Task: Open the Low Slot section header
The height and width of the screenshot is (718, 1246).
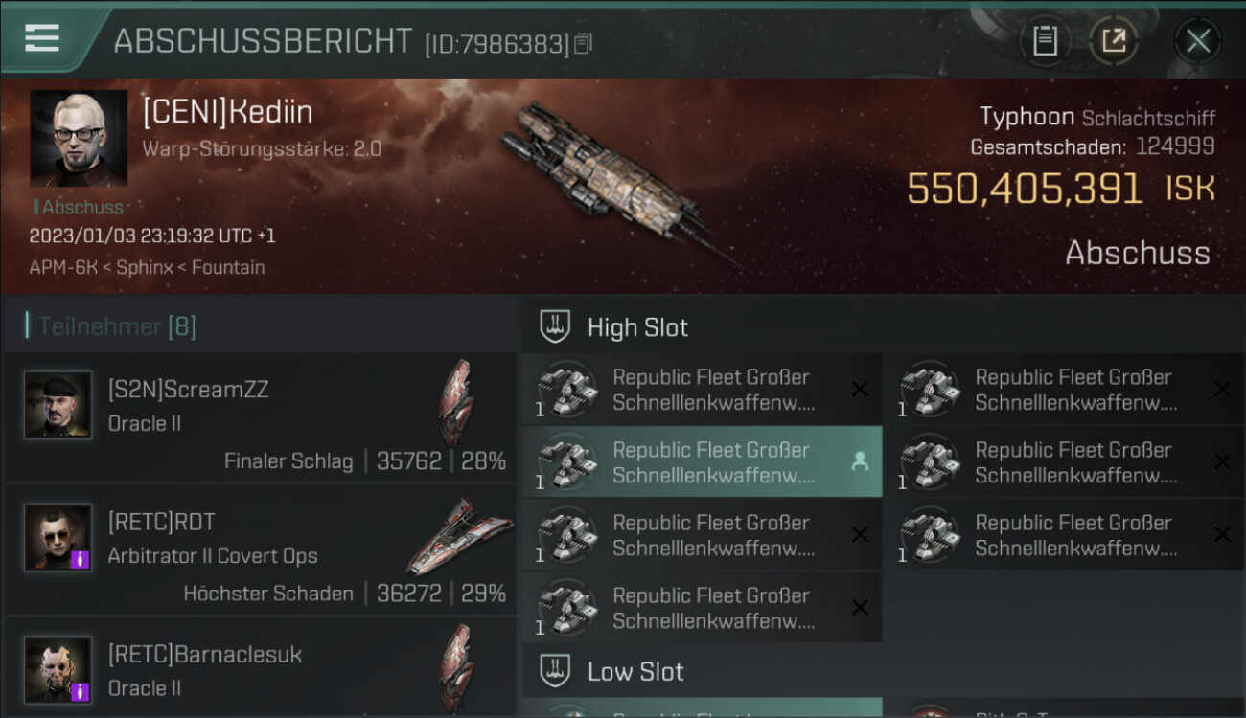Action: tap(635, 672)
